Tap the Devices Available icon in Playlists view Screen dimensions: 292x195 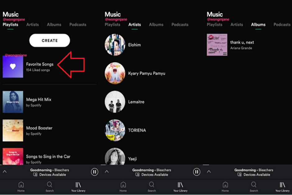click(x=35, y=175)
